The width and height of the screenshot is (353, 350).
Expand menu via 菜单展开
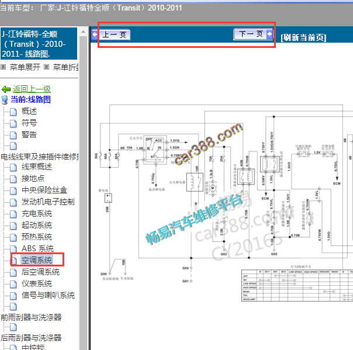click(25, 67)
